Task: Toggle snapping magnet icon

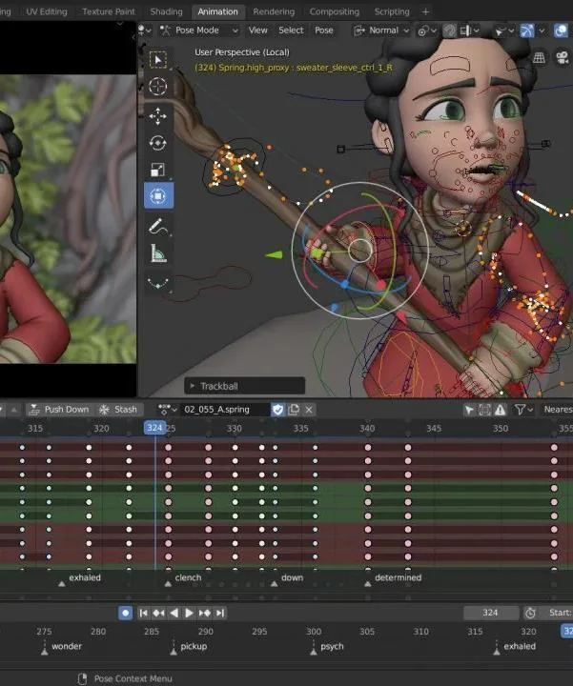Action: point(450,30)
